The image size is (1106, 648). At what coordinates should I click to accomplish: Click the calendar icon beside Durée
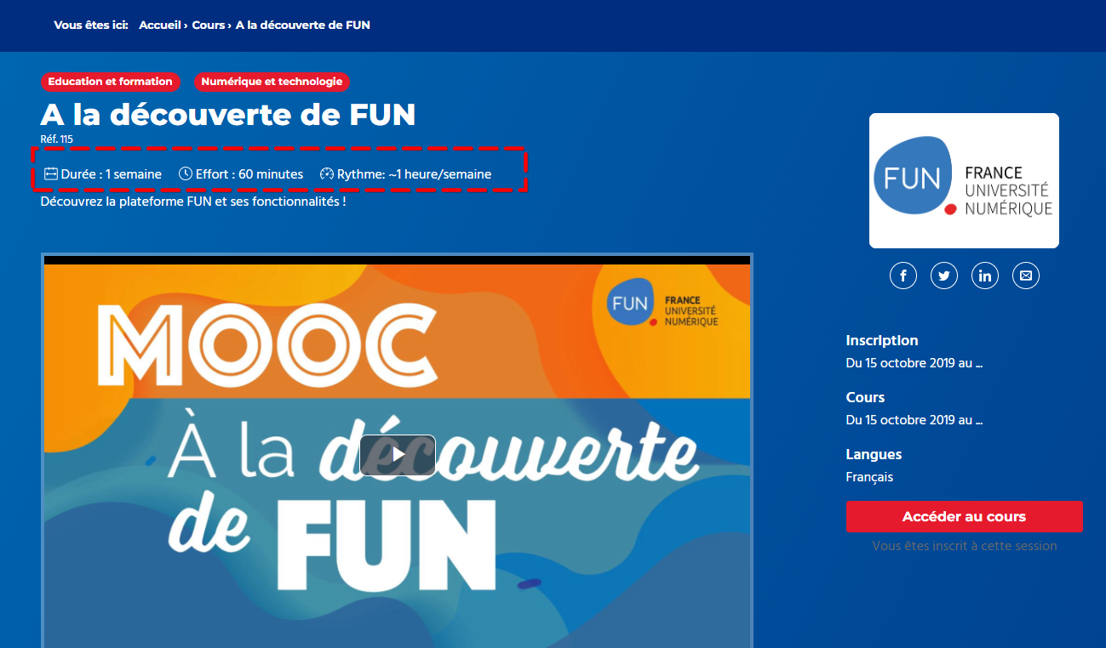[51, 174]
